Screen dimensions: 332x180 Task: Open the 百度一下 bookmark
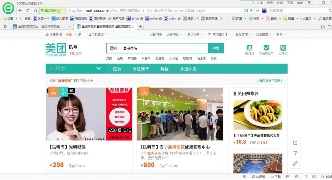coord(41,18)
